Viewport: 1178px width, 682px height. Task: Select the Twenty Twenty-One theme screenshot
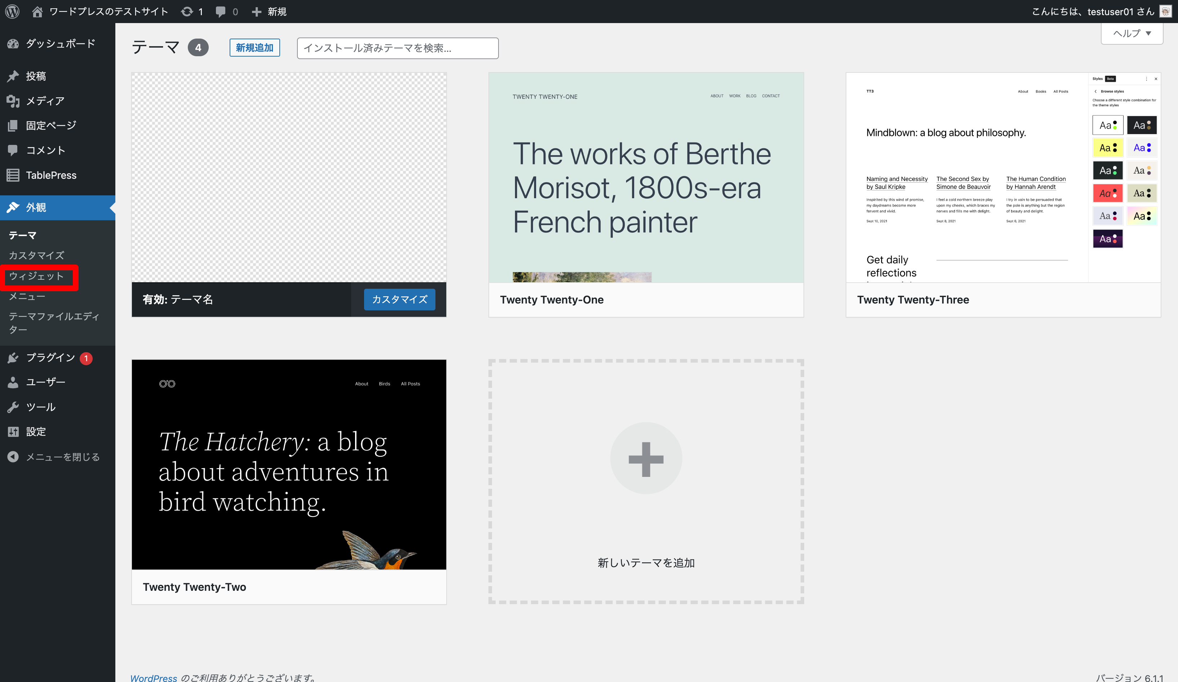click(646, 177)
